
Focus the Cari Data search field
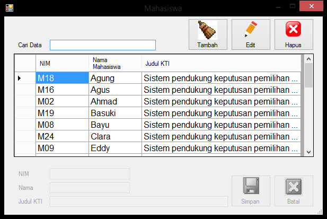pyautogui.click(x=103, y=45)
